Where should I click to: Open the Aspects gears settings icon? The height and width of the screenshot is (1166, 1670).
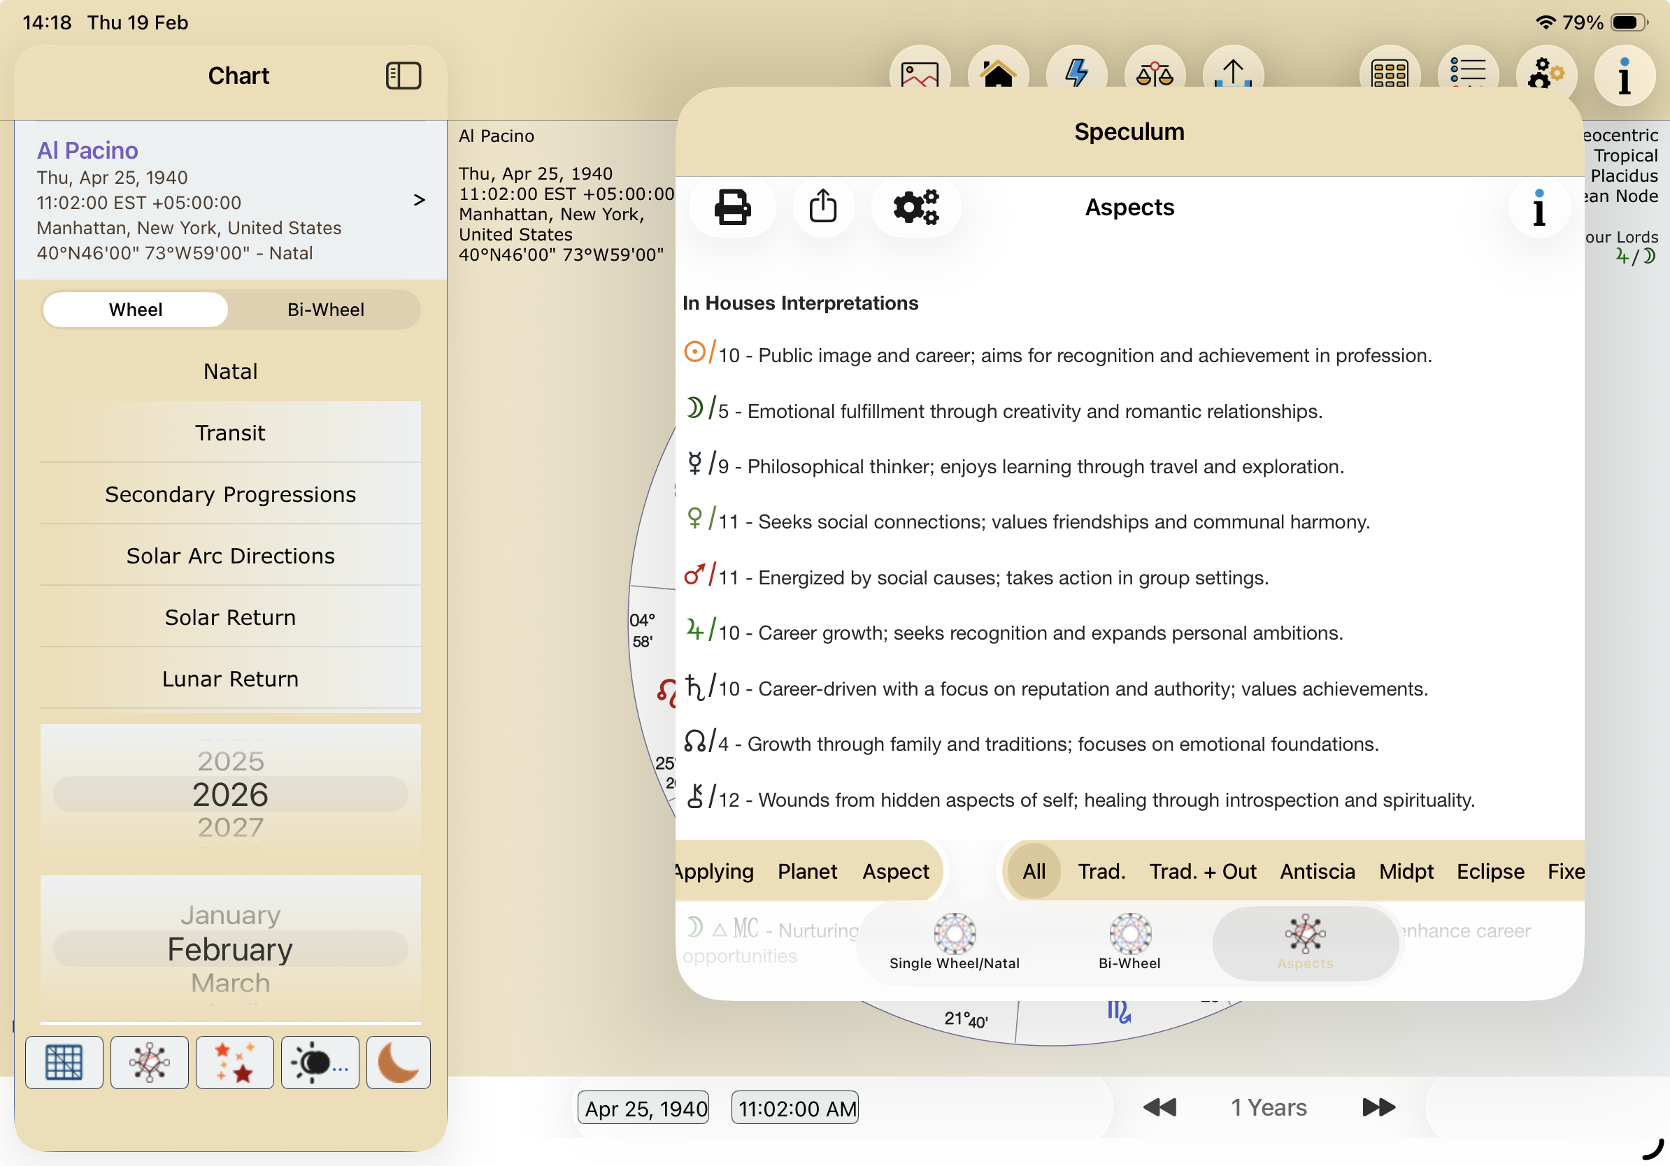(915, 207)
